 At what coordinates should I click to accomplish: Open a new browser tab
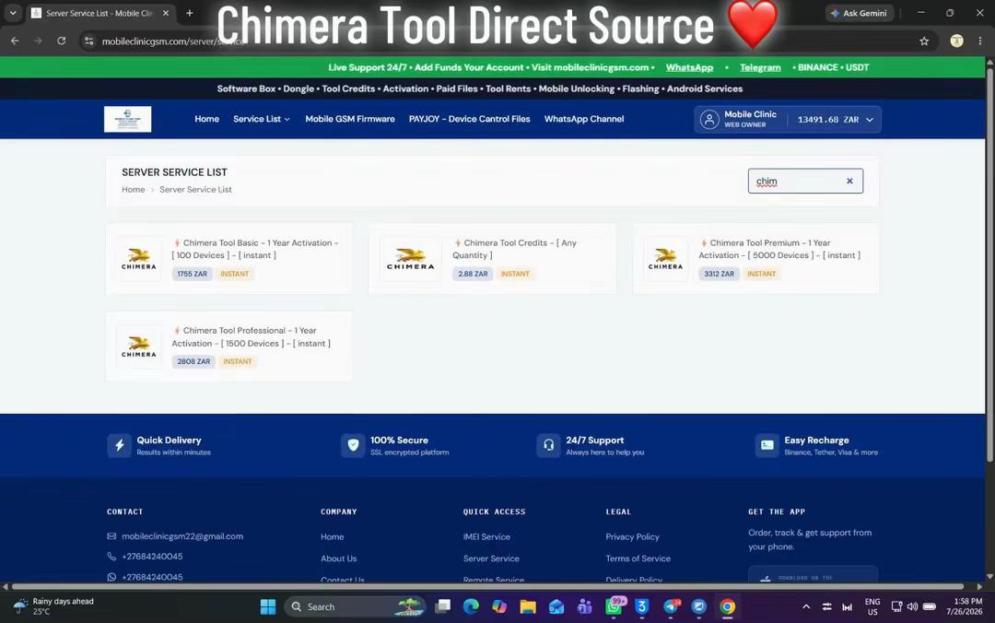(189, 13)
